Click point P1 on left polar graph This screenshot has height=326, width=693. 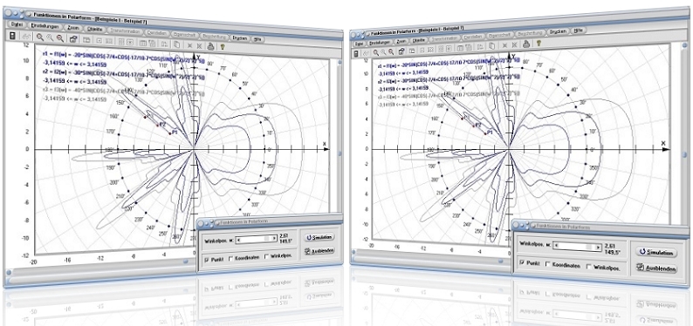point(169,133)
